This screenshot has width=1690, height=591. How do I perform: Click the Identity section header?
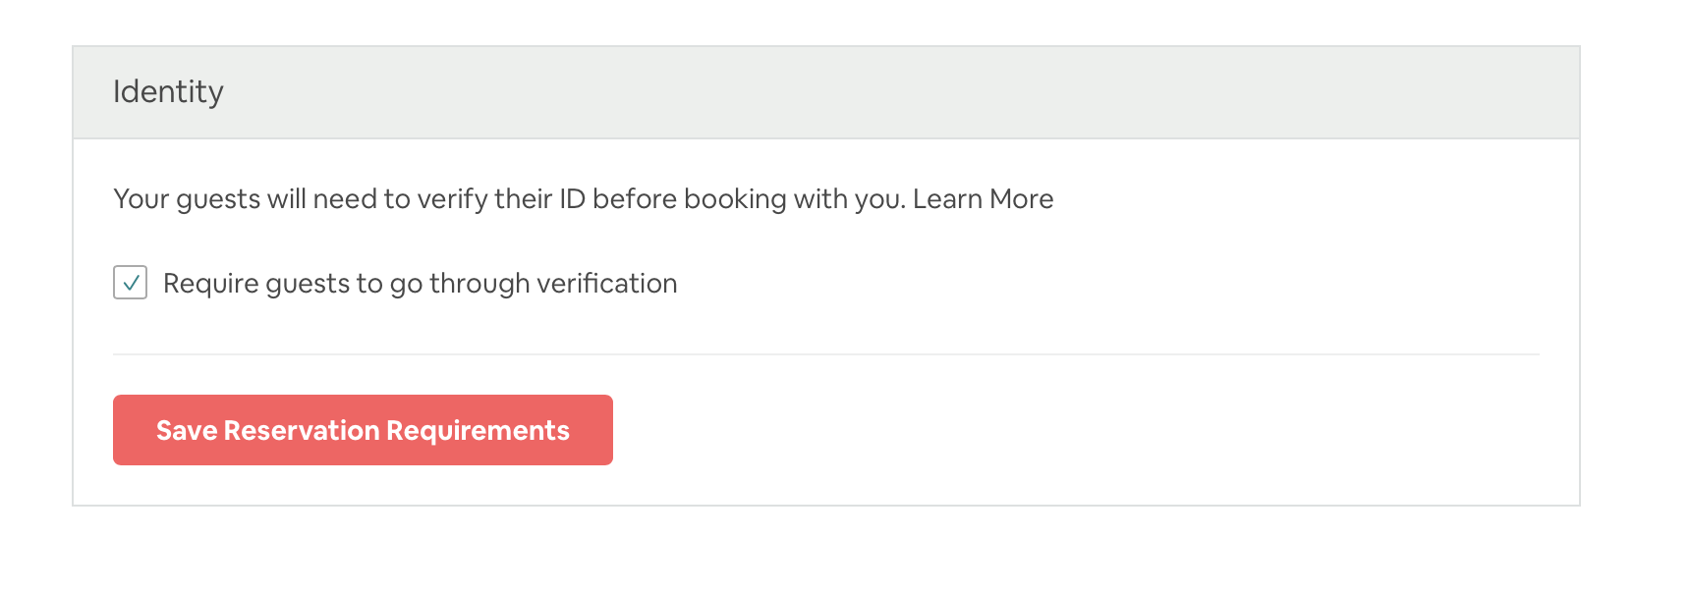pos(168,92)
